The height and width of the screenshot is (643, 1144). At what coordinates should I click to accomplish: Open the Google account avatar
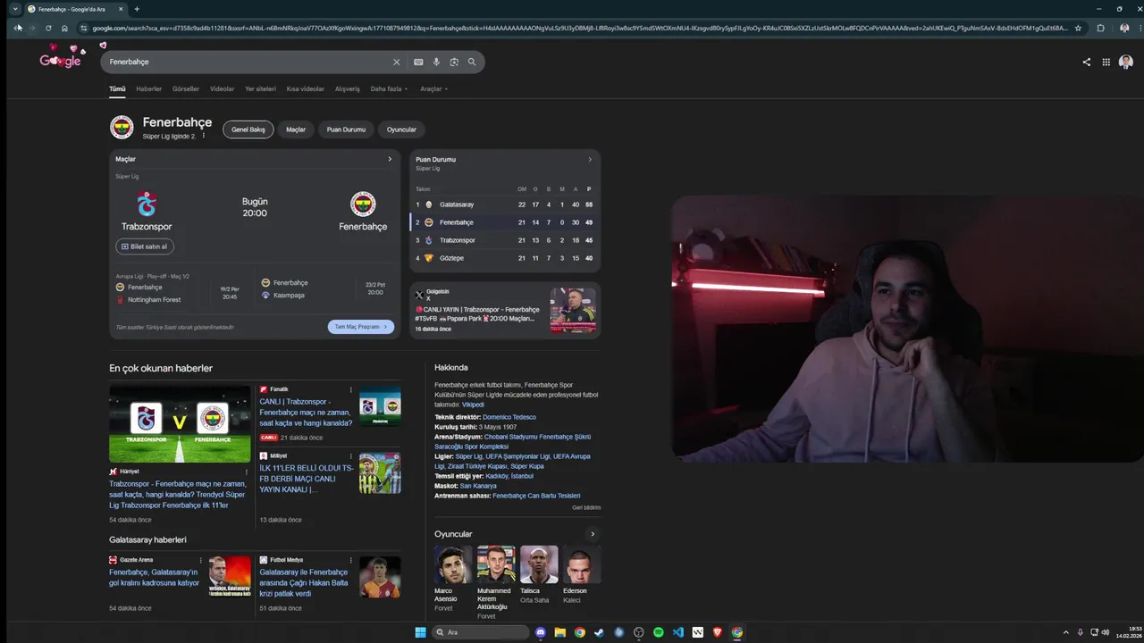pyautogui.click(x=1126, y=62)
